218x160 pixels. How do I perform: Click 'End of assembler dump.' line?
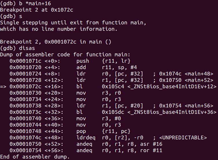click(x=35, y=157)
